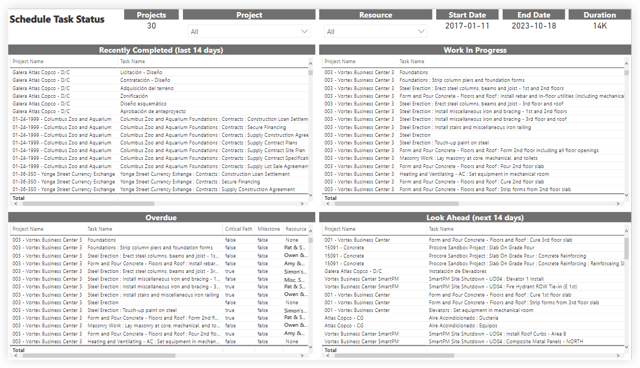Screen dimensions: 640x368
Task: Select End Date value 2023-10-18
Action: (534, 26)
